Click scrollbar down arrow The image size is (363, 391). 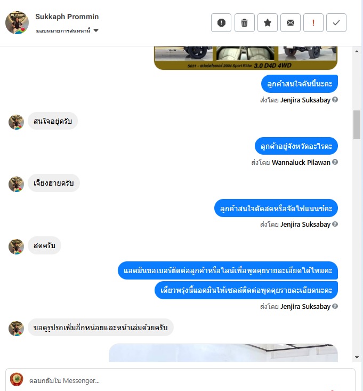click(x=357, y=357)
